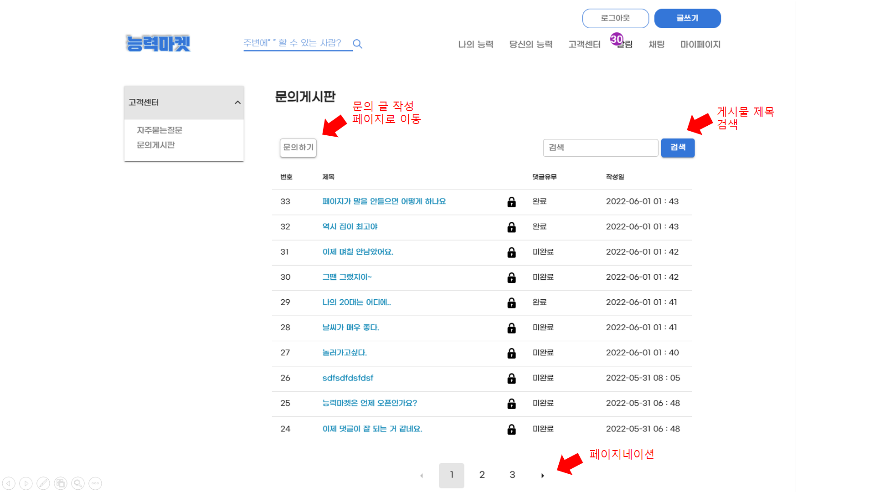The image size is (875, 492).
Task: Click 작성일 column header
Action: click(x=615, y=177)
